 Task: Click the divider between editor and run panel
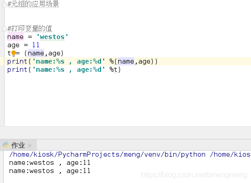(x=125, y=133)
